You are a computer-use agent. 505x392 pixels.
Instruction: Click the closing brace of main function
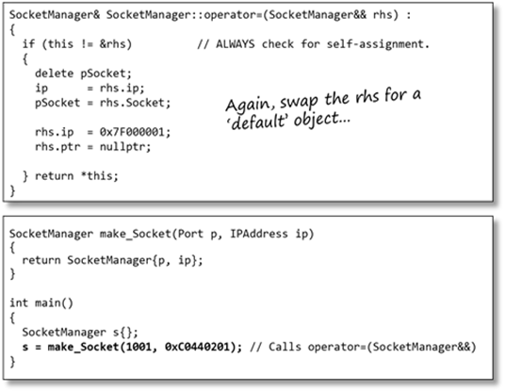pyautogui.click(x=12, y=362)
